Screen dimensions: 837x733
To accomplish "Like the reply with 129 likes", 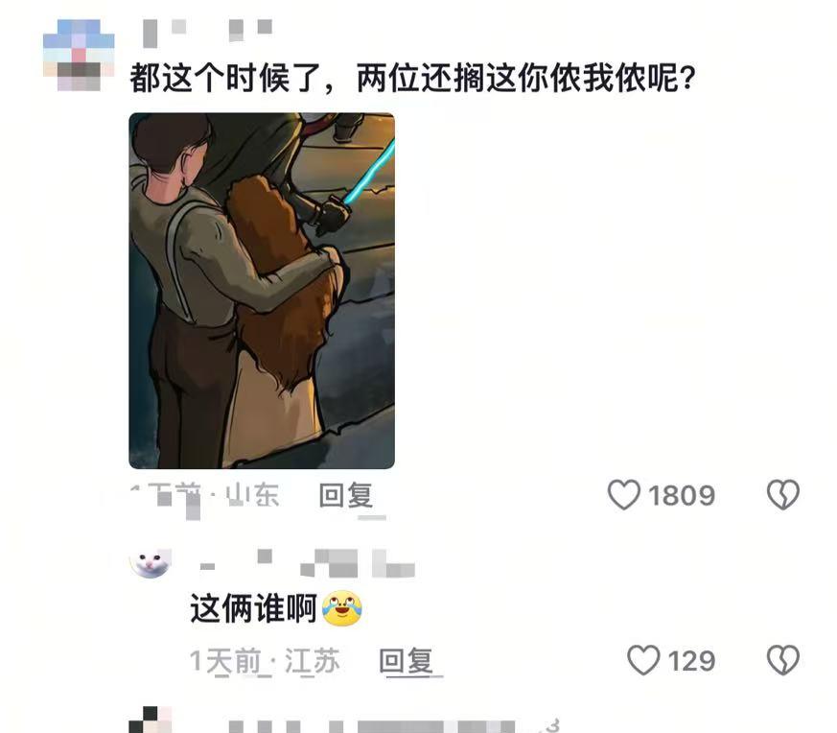I will (x=643, y=660).
